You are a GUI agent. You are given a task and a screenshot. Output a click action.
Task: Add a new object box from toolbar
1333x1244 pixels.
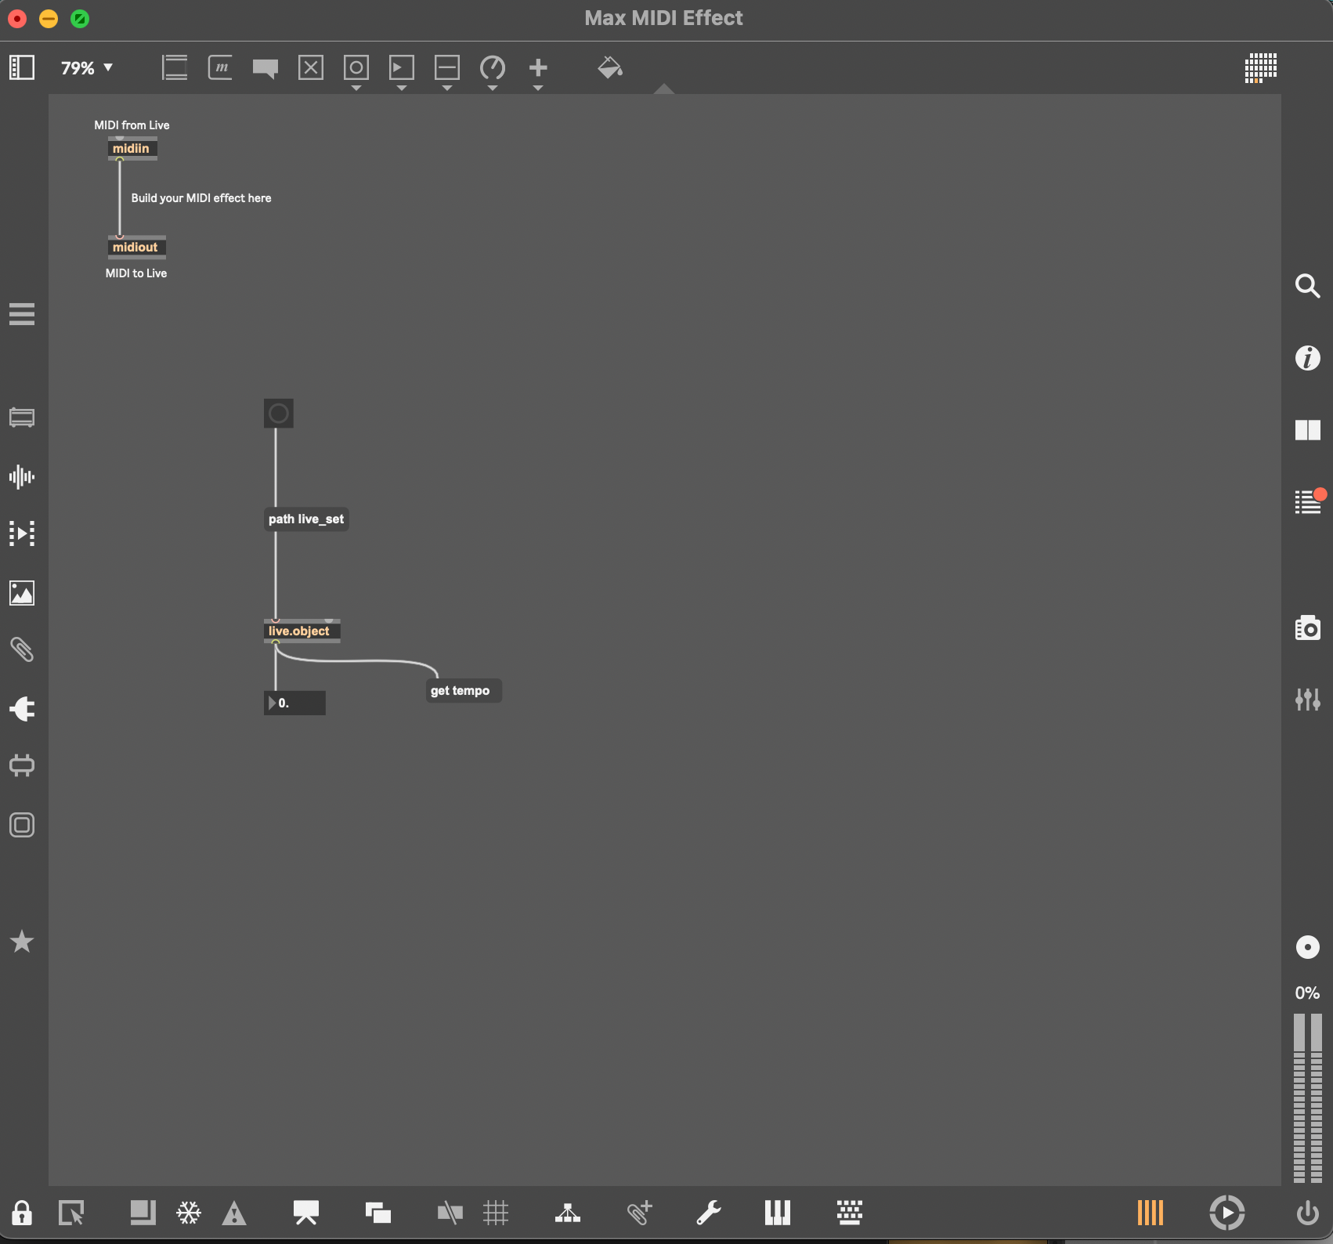coord(175,68)
